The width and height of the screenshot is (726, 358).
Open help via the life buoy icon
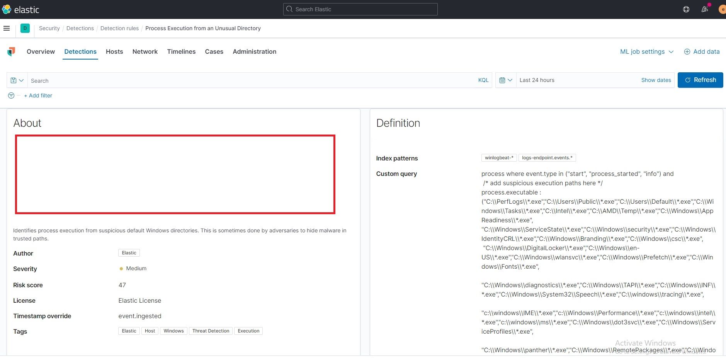coord(686,9)
